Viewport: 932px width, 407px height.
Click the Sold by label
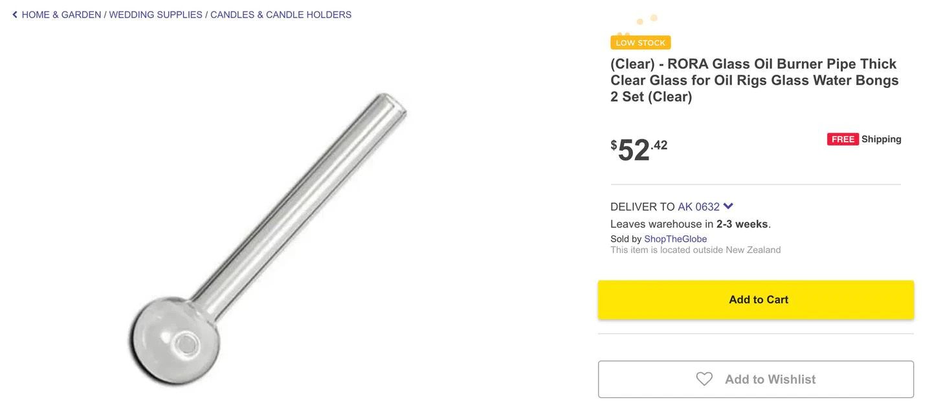click(x=626, y=239)
